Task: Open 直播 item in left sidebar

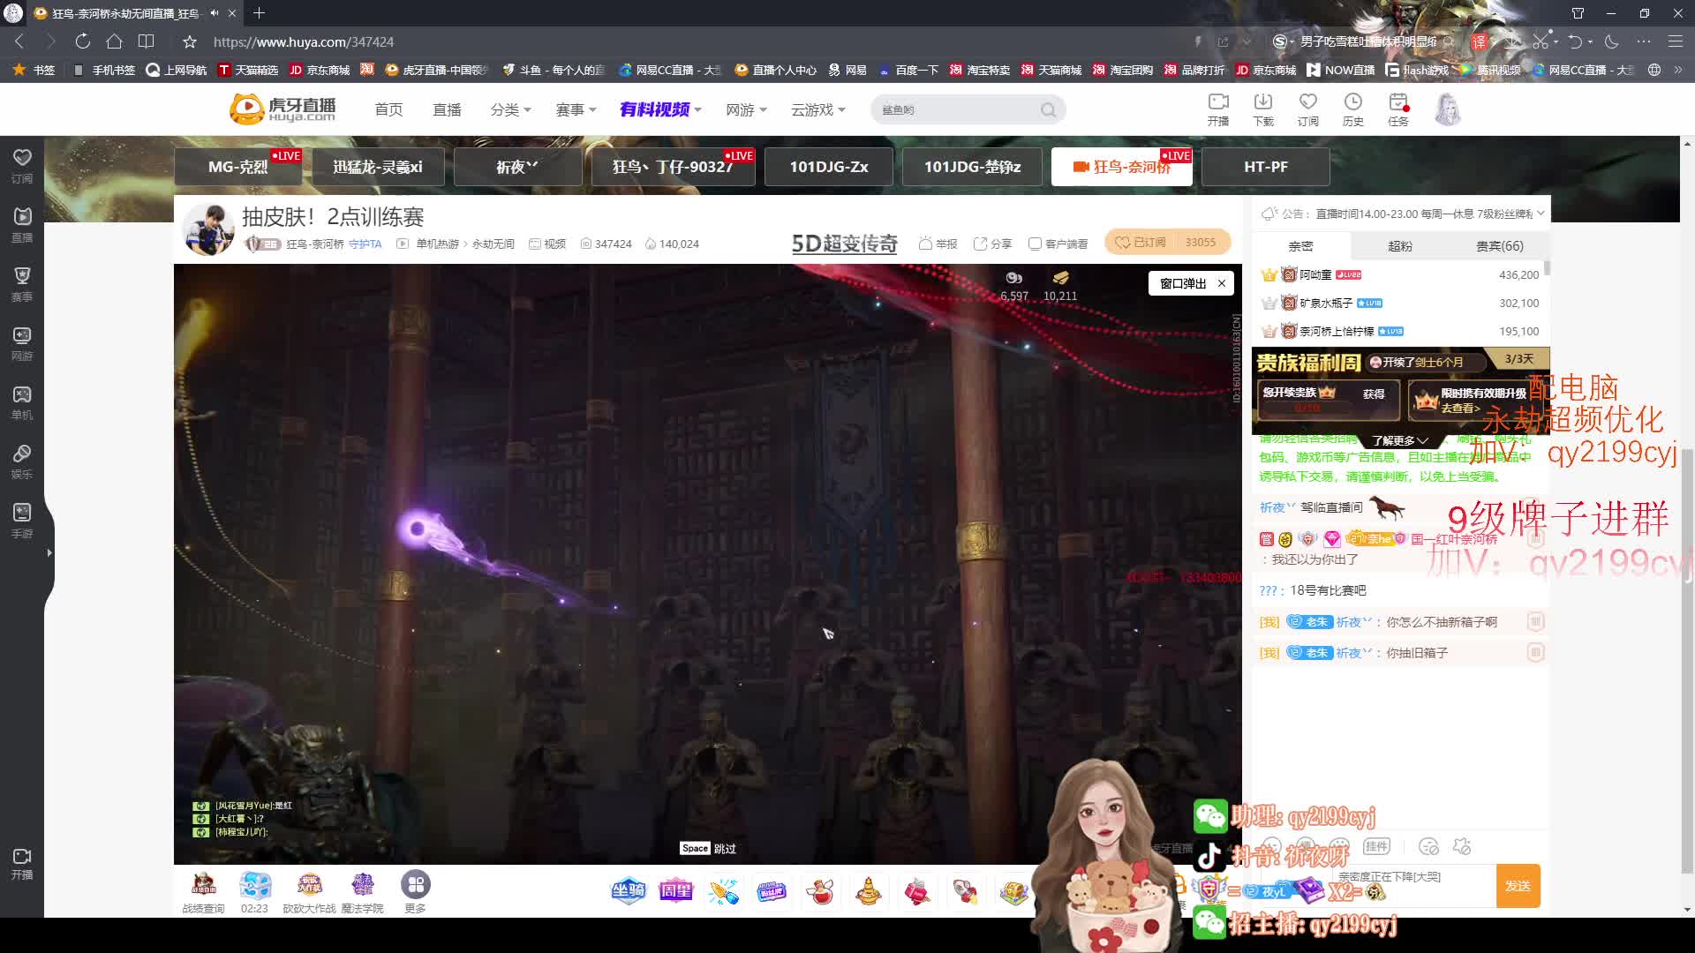Action: pos(22,224)
